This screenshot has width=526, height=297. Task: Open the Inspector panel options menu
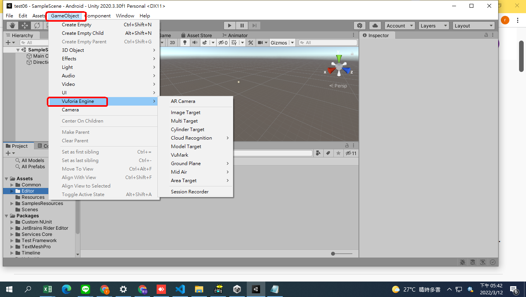click(493, 35)
